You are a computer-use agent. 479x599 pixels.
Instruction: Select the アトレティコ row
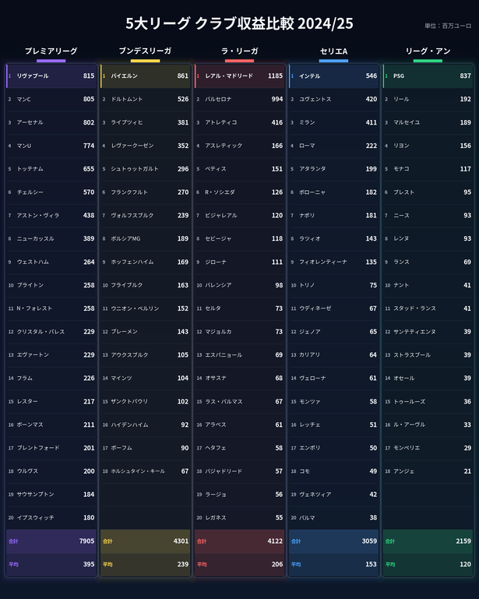(x=240, y=122)
